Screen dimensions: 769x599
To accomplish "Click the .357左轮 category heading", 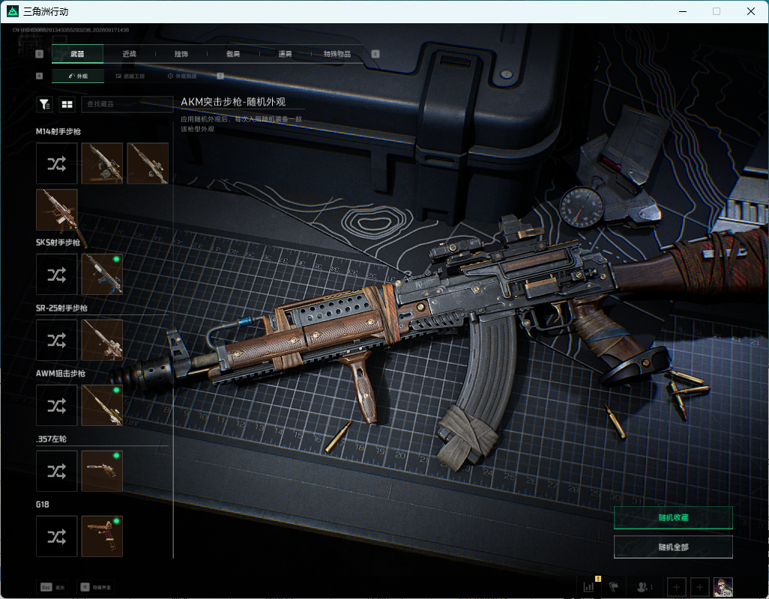I will pyautogui.click(x=51, y=439).
